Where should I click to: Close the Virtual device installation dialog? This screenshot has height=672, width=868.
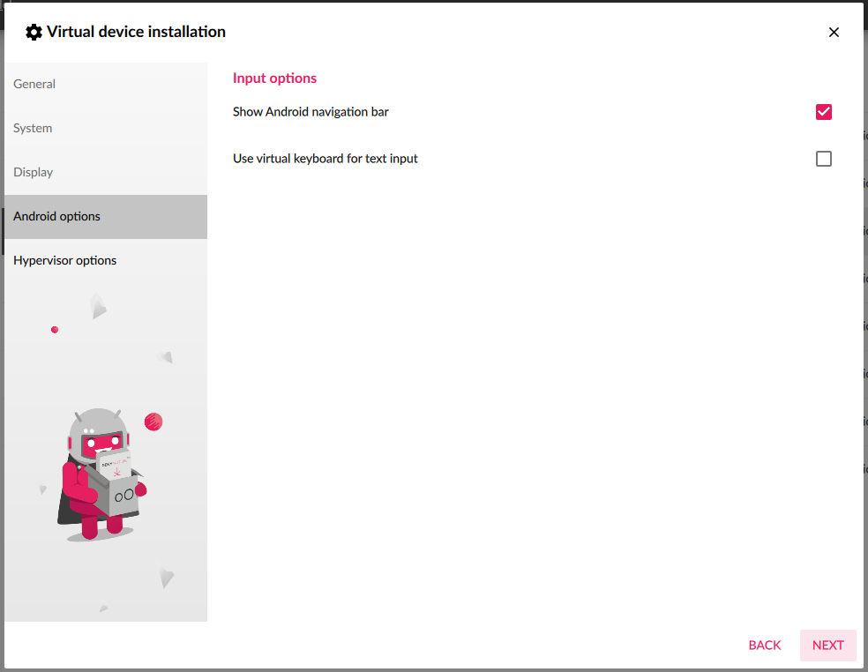pos(834,33)
